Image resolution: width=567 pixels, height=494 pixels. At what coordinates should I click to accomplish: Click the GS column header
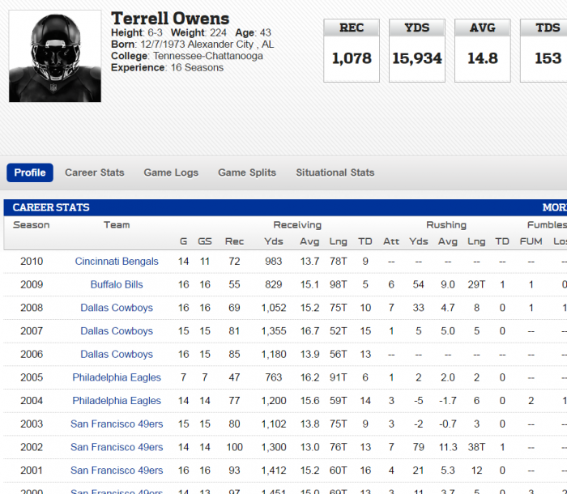[x=205, y=241]
